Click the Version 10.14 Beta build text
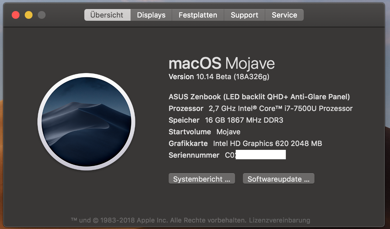The image size is (390, 229). point(219,77)
